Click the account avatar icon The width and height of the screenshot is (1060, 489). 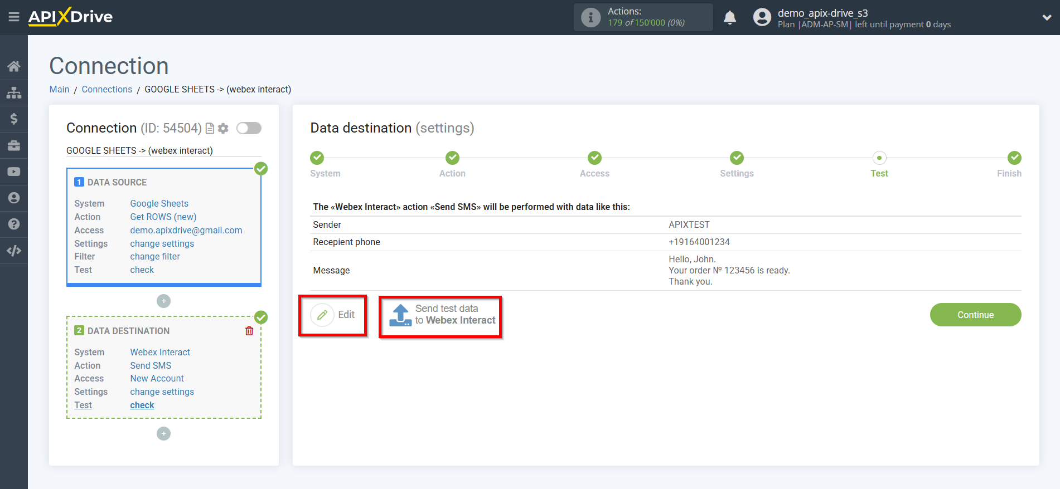pyautogui.click(x=762, y=17)
